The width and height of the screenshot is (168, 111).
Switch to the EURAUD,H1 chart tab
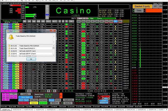pyautogui.click(x=108, y=110)
